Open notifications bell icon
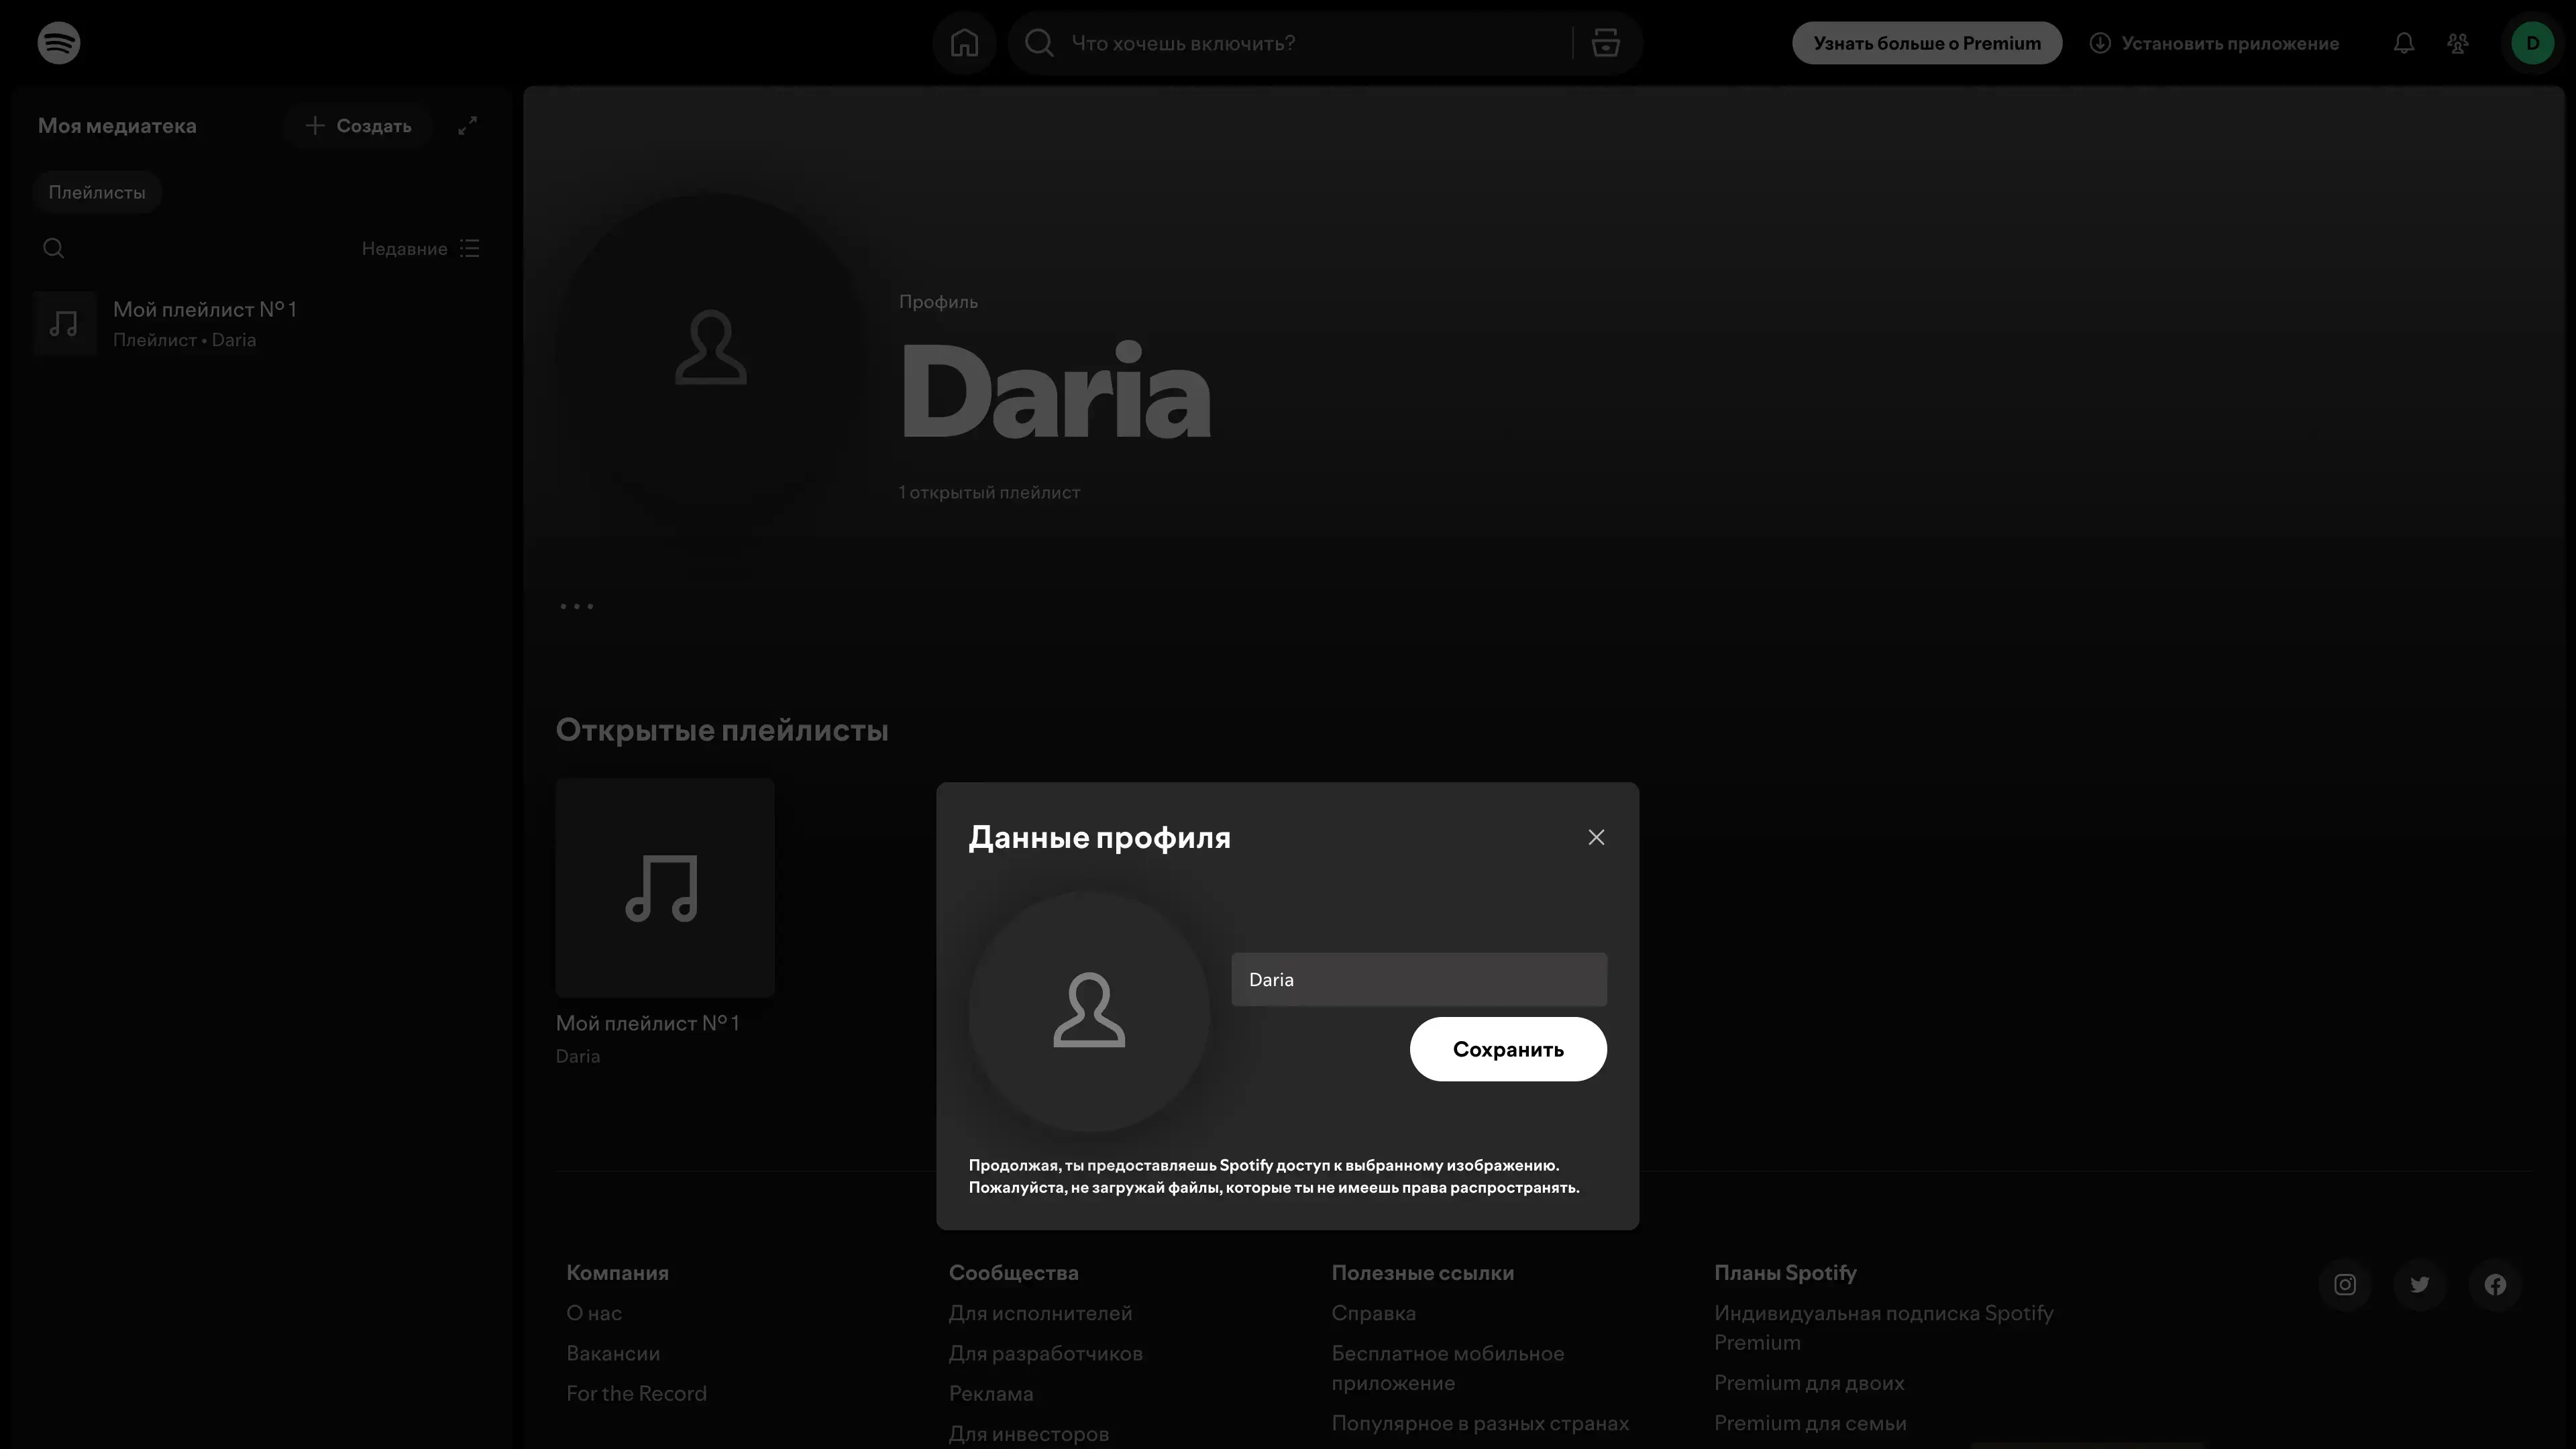2576x1449 pixels. point(2403,43)
